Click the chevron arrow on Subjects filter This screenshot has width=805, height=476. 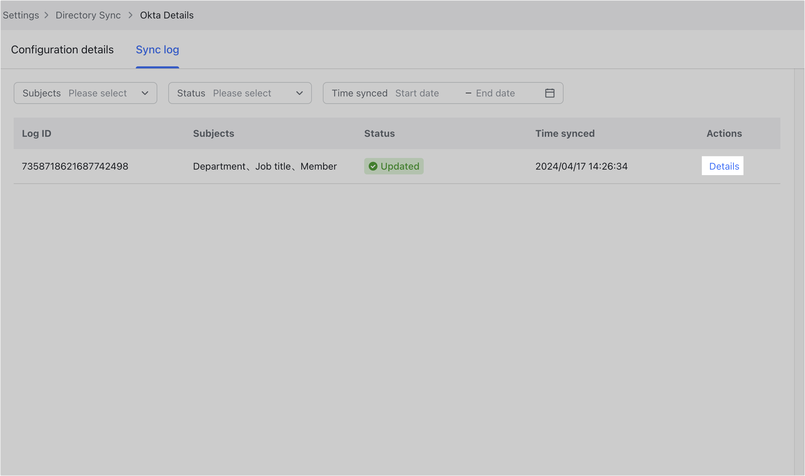click(145, 93)
